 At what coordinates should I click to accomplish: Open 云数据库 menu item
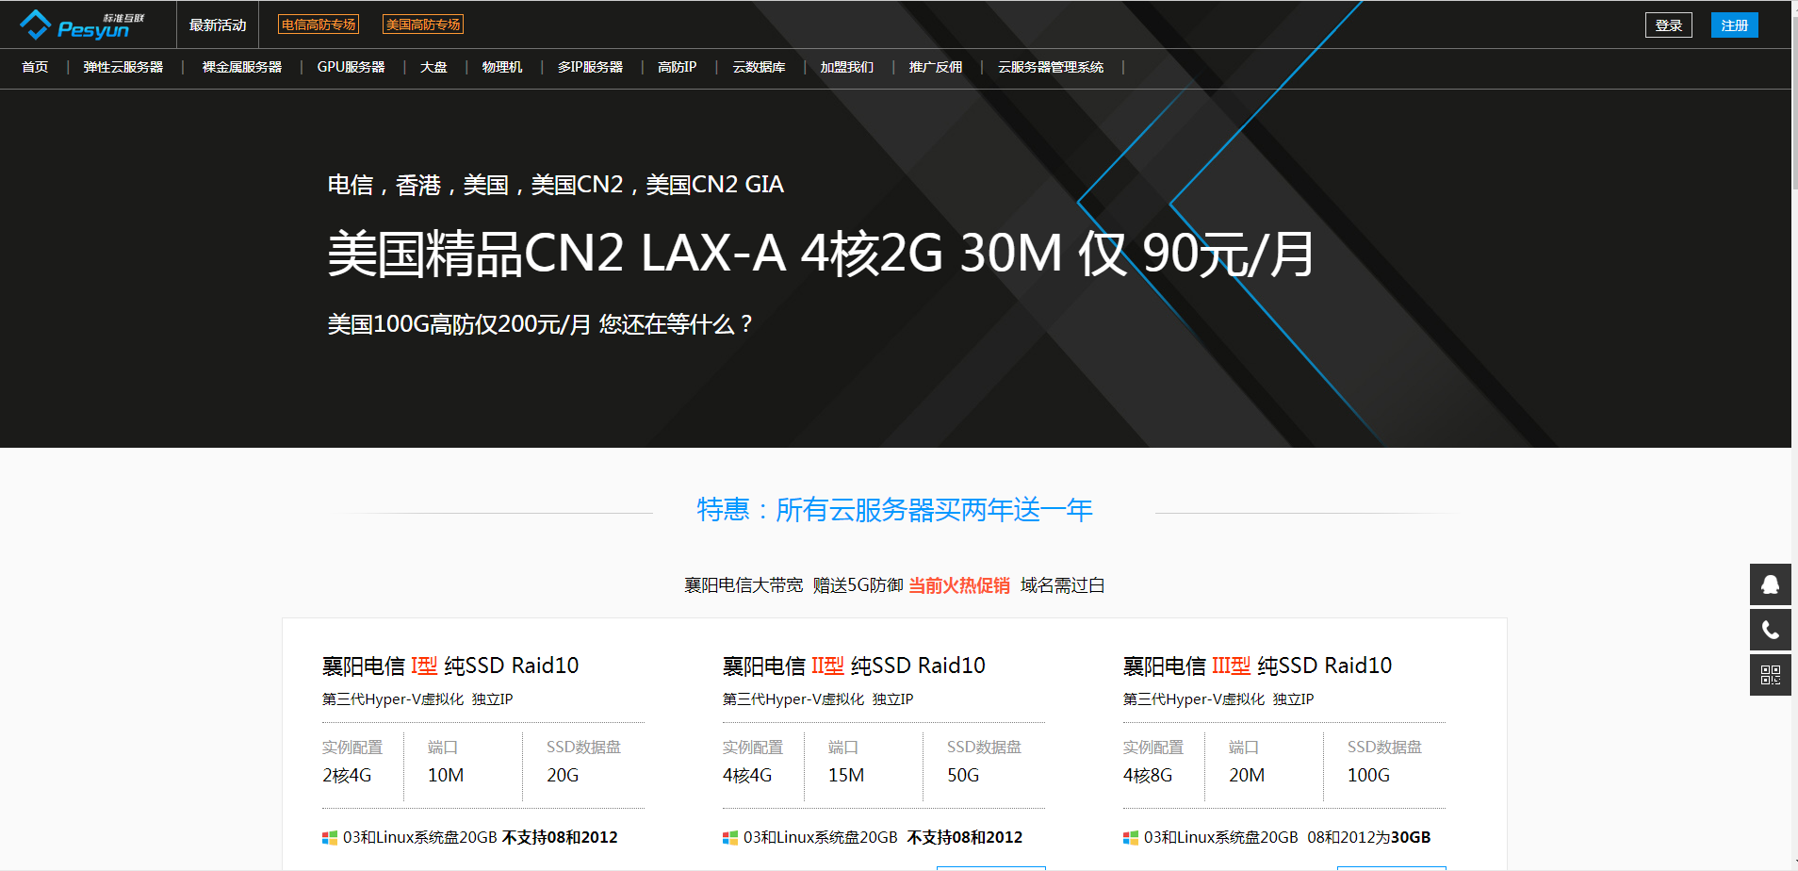tap(759, 67)
